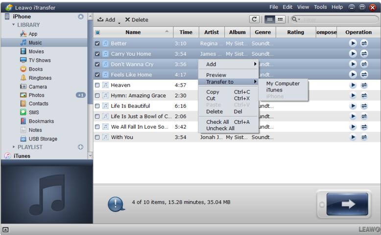Uncheck the Better song checkbox
This screenshot has width=381, height=235.
point(97,44)
